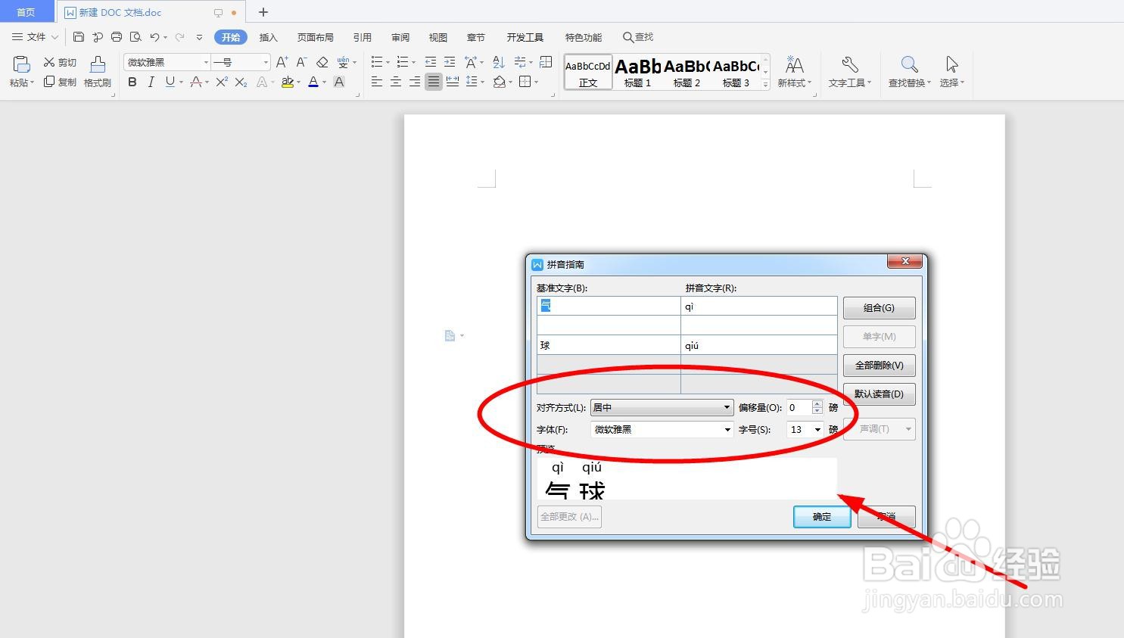Increase offset (偏移量) spinner up arrow
Image resolution: width=1124 pixels, height=638 pixels.
coord(817,403)
